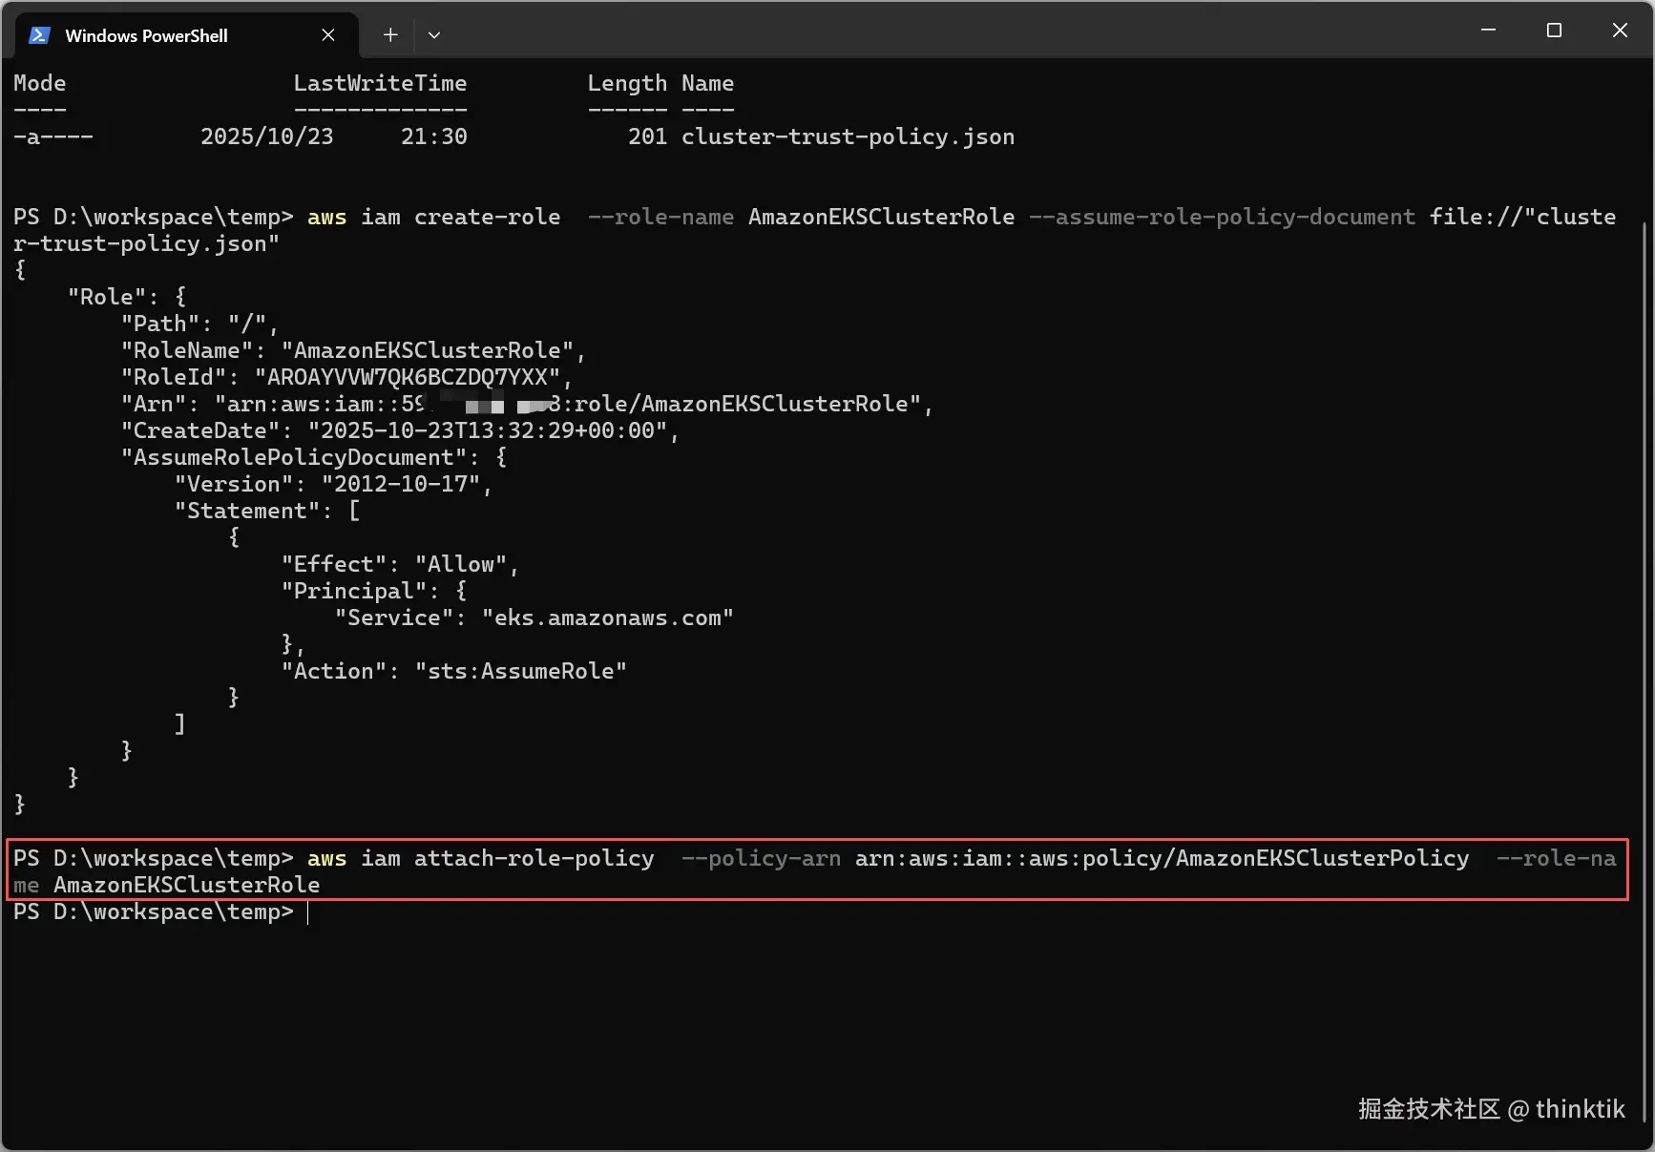1655x1152 pixels.
Task: Click the date "2025/10/23"
Action: pyautogui.click(x=267, y=136)
